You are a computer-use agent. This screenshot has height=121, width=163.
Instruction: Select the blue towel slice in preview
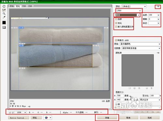click(x=55, y=56)
